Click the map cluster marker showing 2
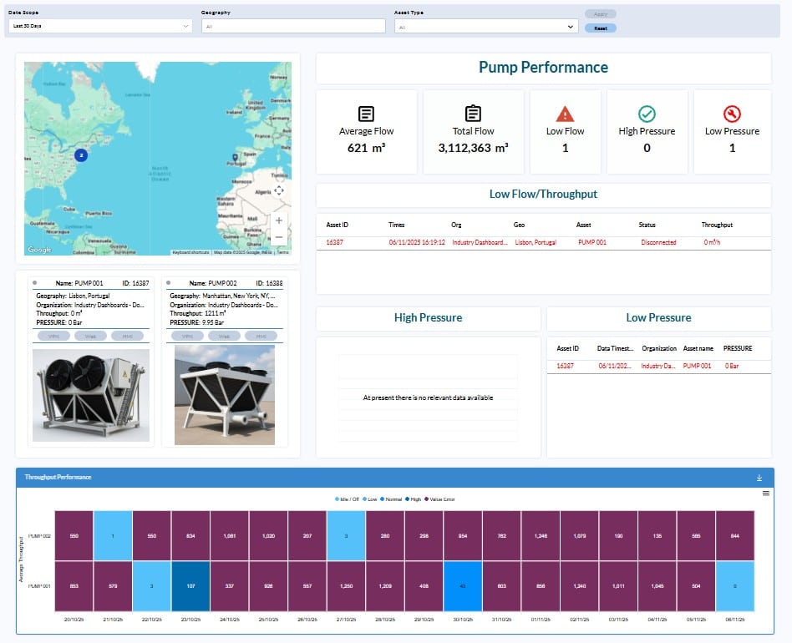The height and width of the screenshot is (643, 792). pos(81,154)
